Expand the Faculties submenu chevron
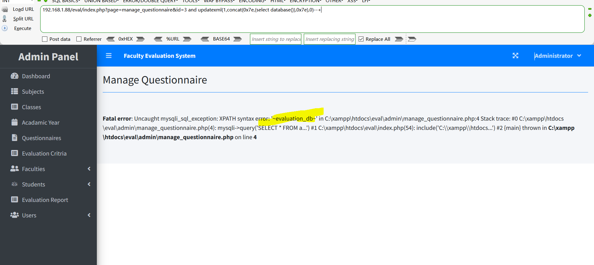The image size is (594, 265). pos(89,169)
